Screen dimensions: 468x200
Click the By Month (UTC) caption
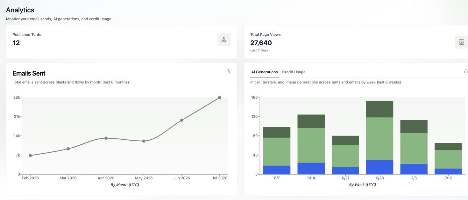125,185
